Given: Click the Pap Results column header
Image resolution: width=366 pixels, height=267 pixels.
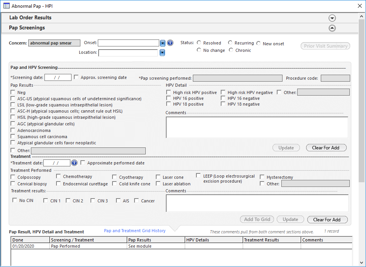Looking at the screenshot, I should pos(156,240).
